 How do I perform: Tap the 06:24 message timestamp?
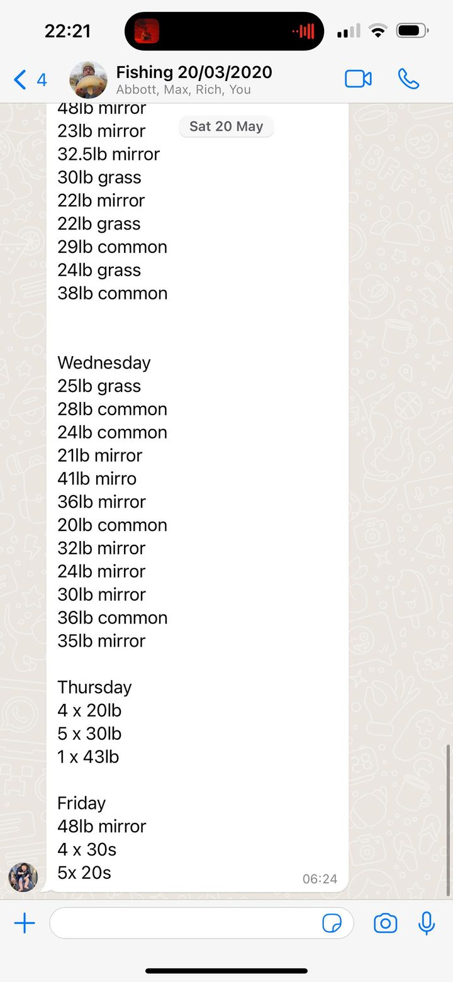320,879
